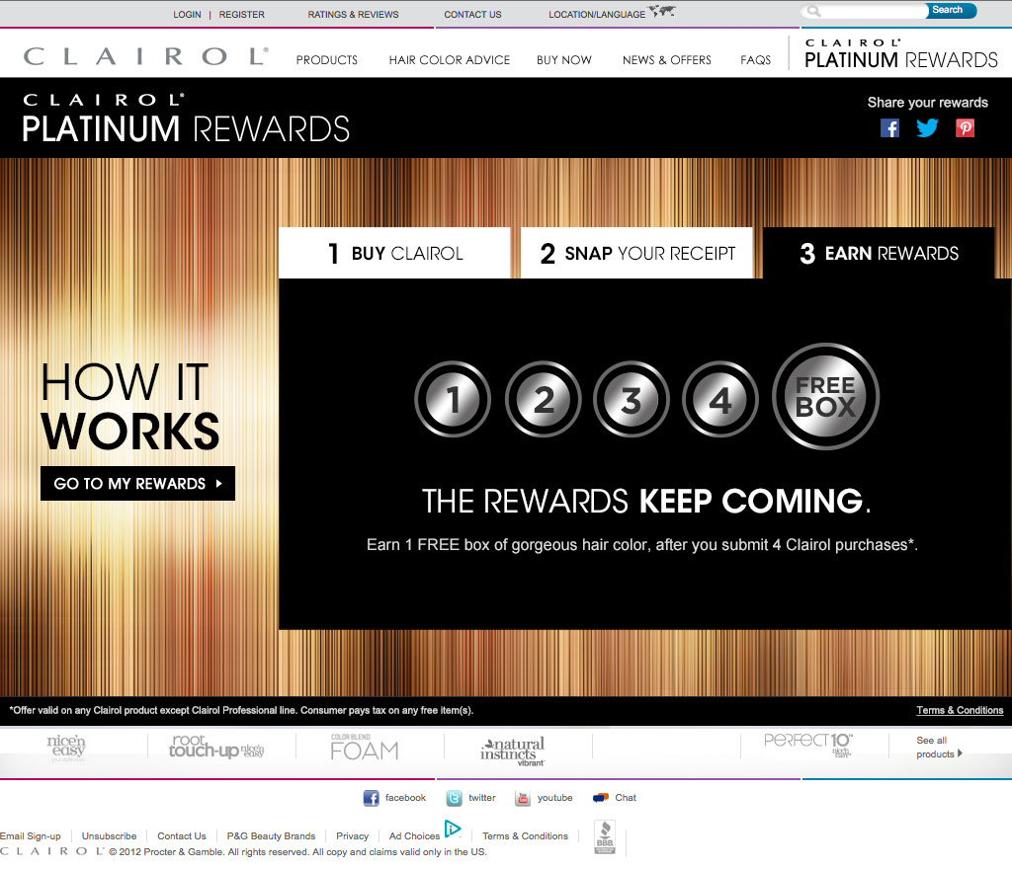Click the FREE BOX medallion
The image size is (1012, 870).
(x=825, y=396)
